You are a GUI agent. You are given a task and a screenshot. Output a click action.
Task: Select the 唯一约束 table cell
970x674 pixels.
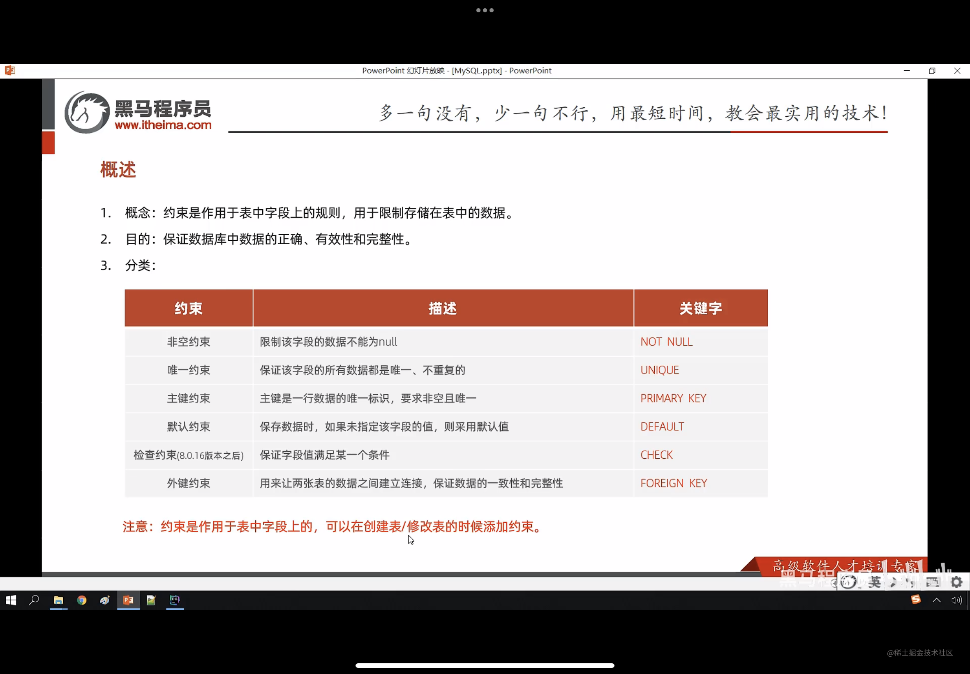pos(188,370)
